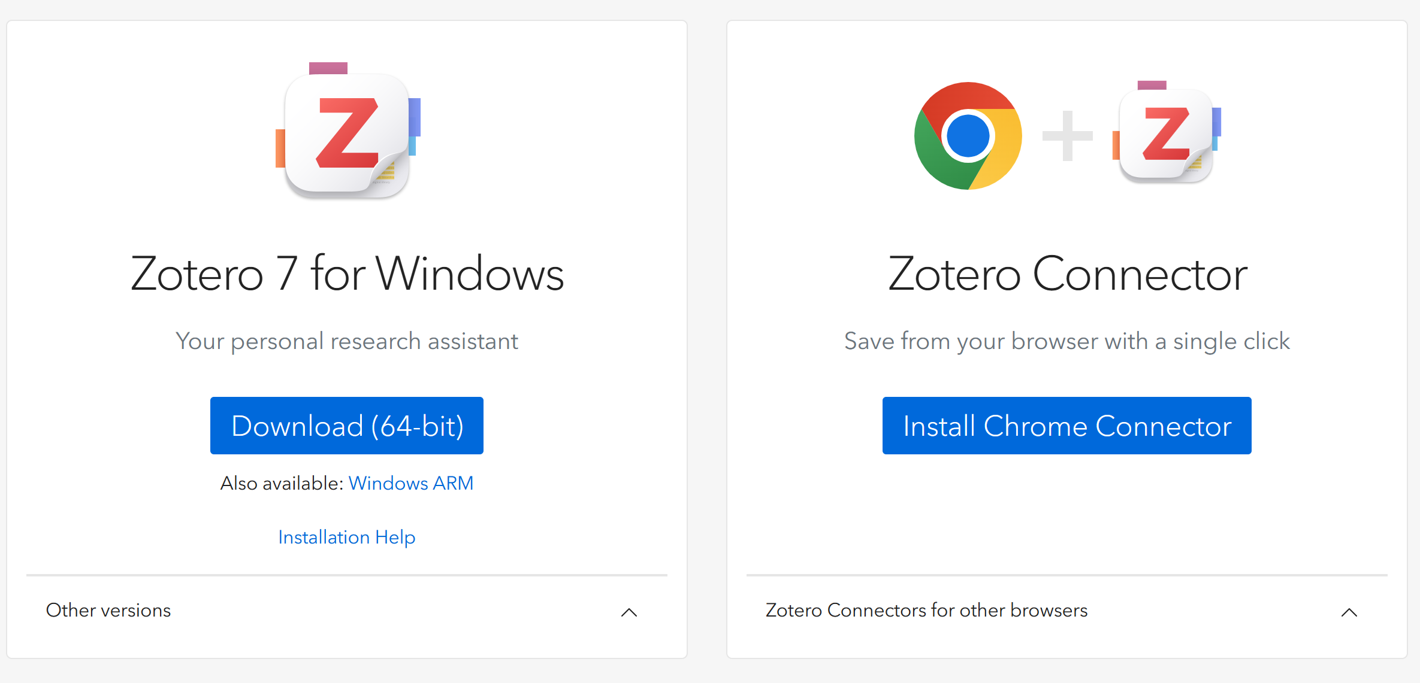Click "Your personal research assistant" subtitle

coord(346,341)
